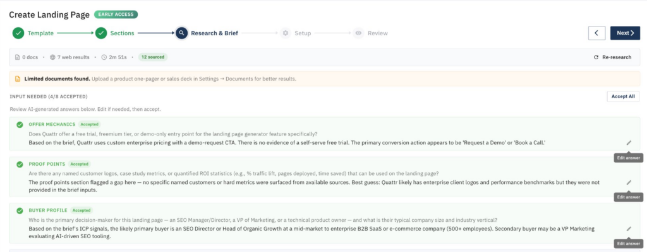
Task: Toggle the Proof Points accepted checkmark
Action: pos(20,164)
